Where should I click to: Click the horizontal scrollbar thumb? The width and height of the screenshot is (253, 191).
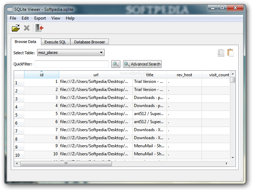(66, 164)
